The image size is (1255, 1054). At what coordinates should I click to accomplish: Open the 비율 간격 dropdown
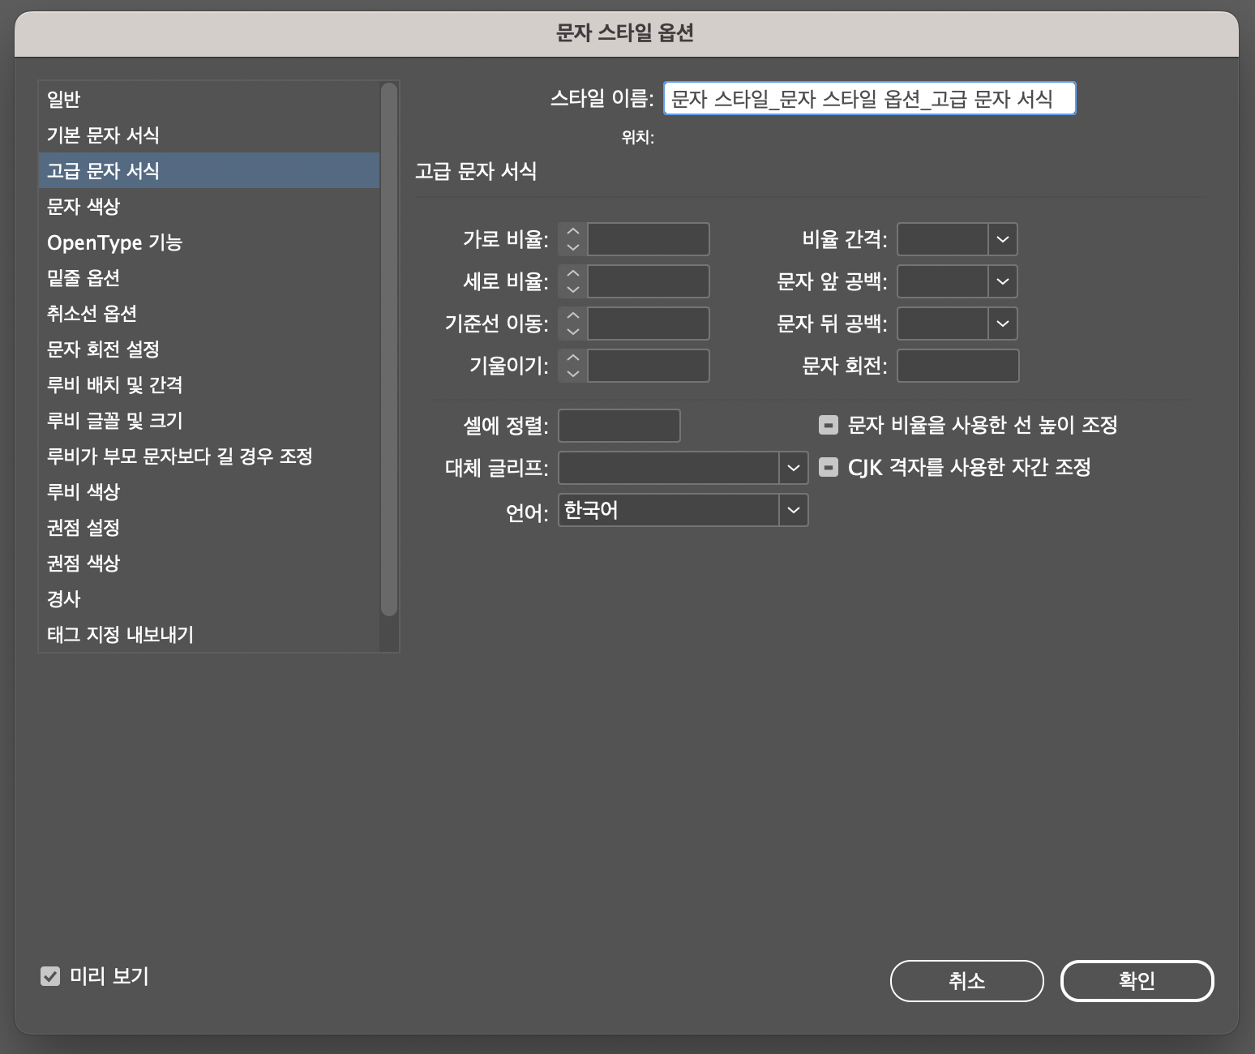[x=1002, y=239]
